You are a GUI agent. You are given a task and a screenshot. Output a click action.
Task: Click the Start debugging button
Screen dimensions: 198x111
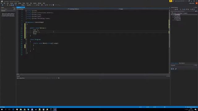38,5
